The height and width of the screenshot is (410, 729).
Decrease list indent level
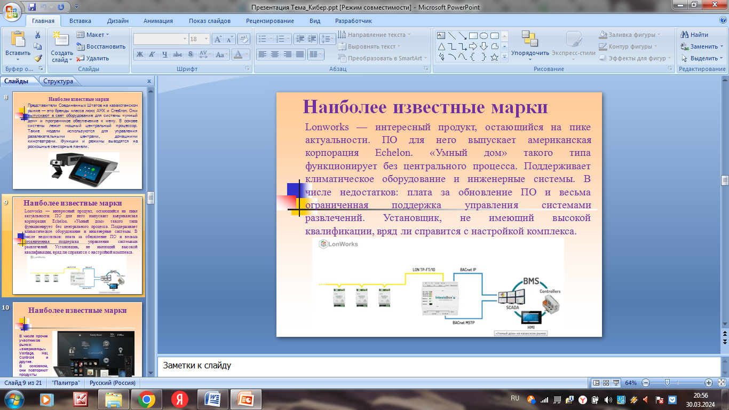[x=299, y=39]
